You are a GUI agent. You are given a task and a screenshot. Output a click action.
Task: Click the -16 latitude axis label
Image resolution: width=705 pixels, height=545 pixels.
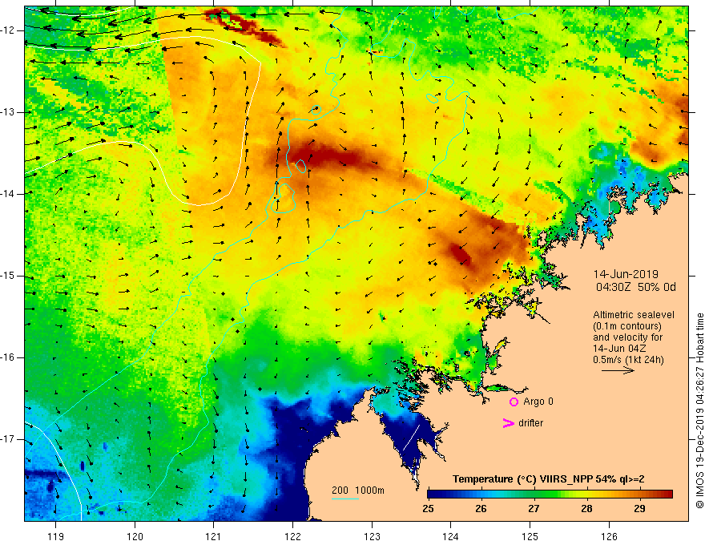pos(8,357)
